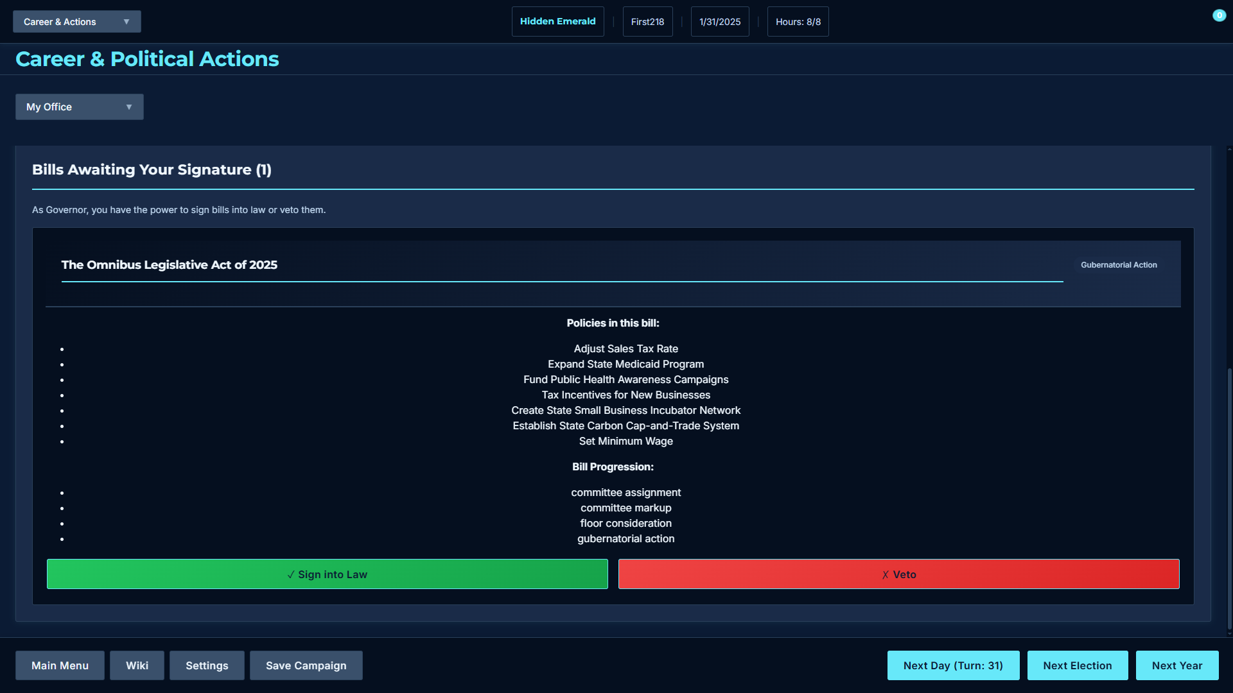Open the Wiki page

pyautogui.click(x=137, y=665)
